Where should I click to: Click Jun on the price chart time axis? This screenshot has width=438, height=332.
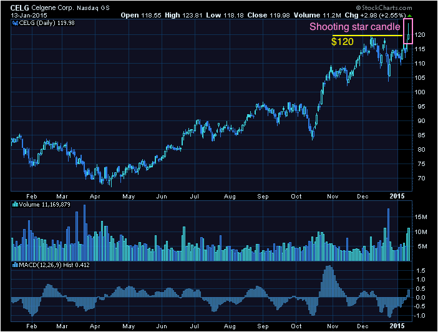[162, 196]
